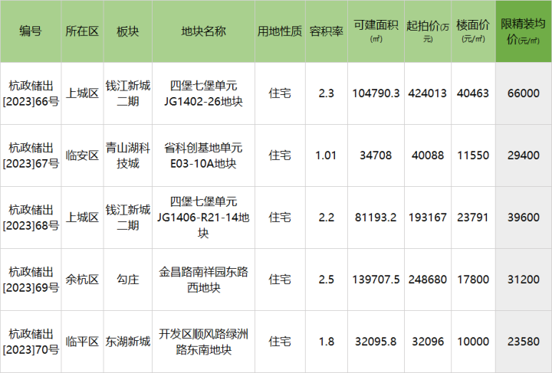Click the 杭政储出[2023]66号 cell

point(31,93)
